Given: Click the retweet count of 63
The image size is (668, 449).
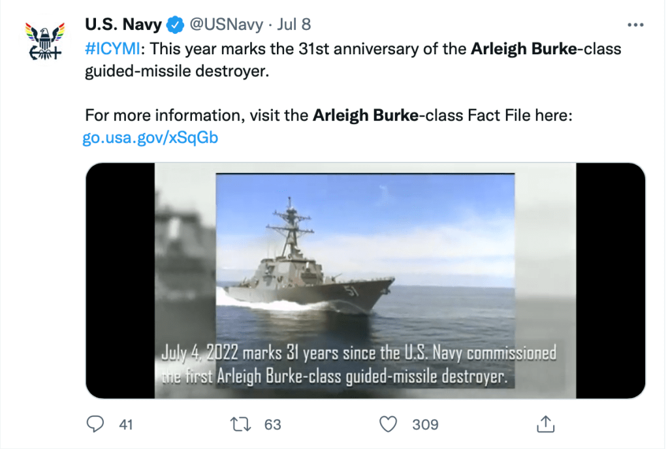Looking at the screenshot, I should click(272, 425).
